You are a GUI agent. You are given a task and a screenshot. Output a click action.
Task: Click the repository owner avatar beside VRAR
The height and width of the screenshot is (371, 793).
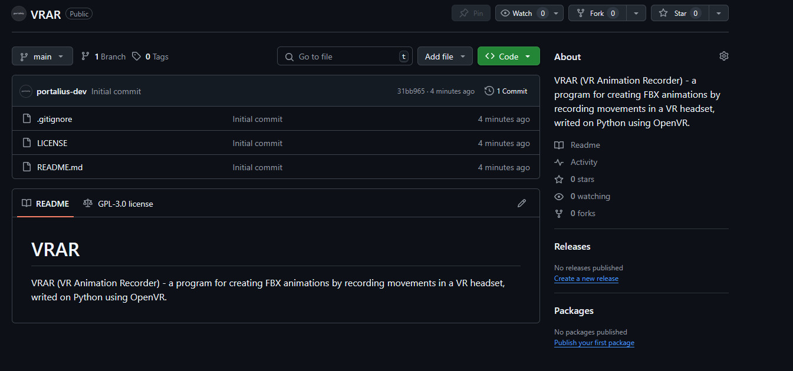pyautogui.click(x=19, y=14)
